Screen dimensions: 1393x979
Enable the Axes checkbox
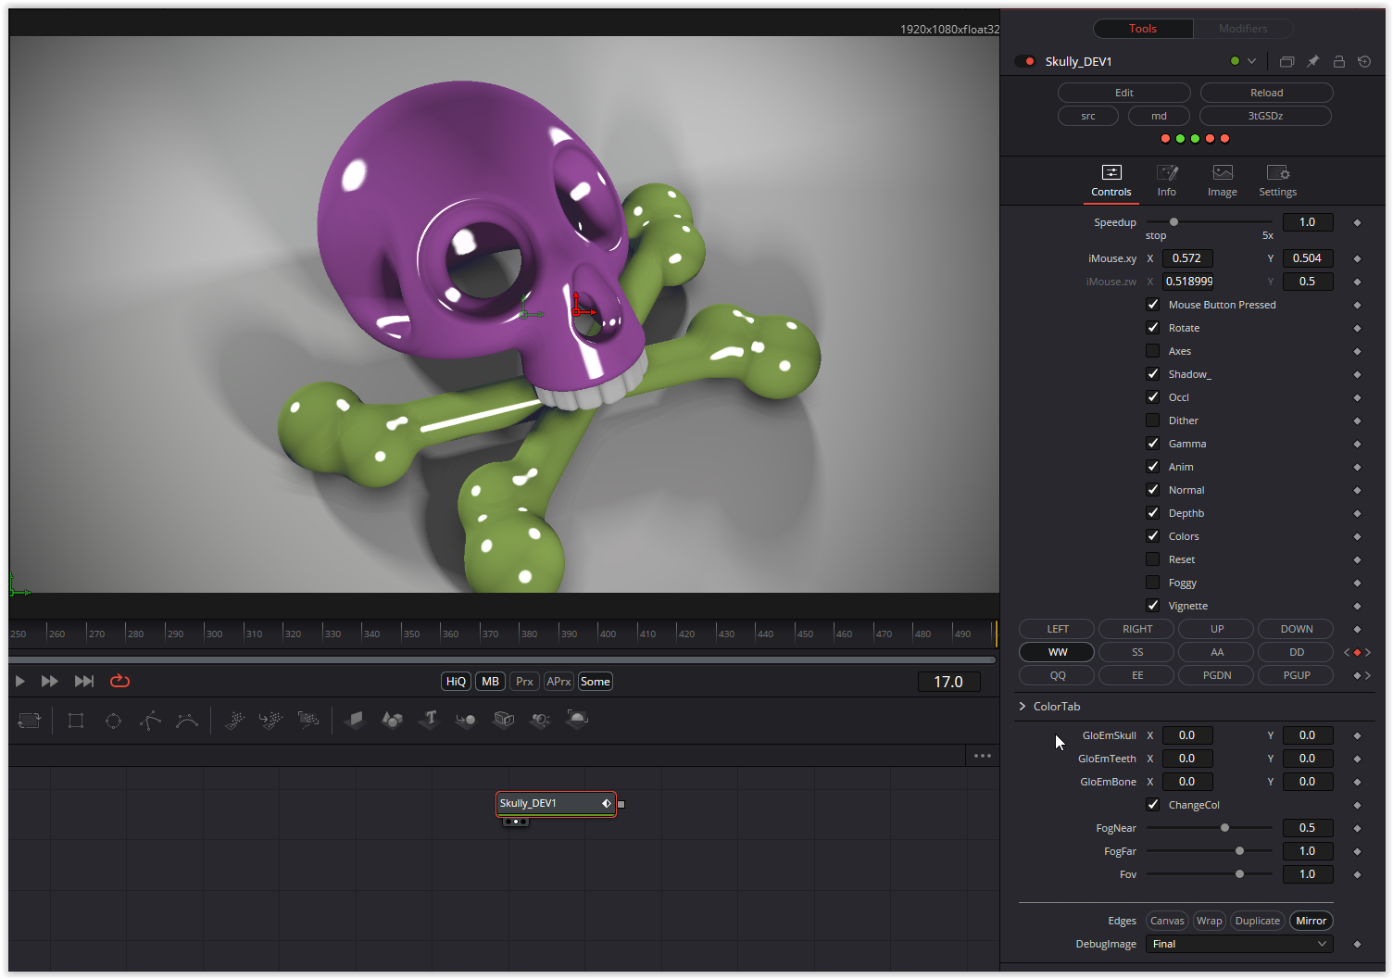[1152, 351]
